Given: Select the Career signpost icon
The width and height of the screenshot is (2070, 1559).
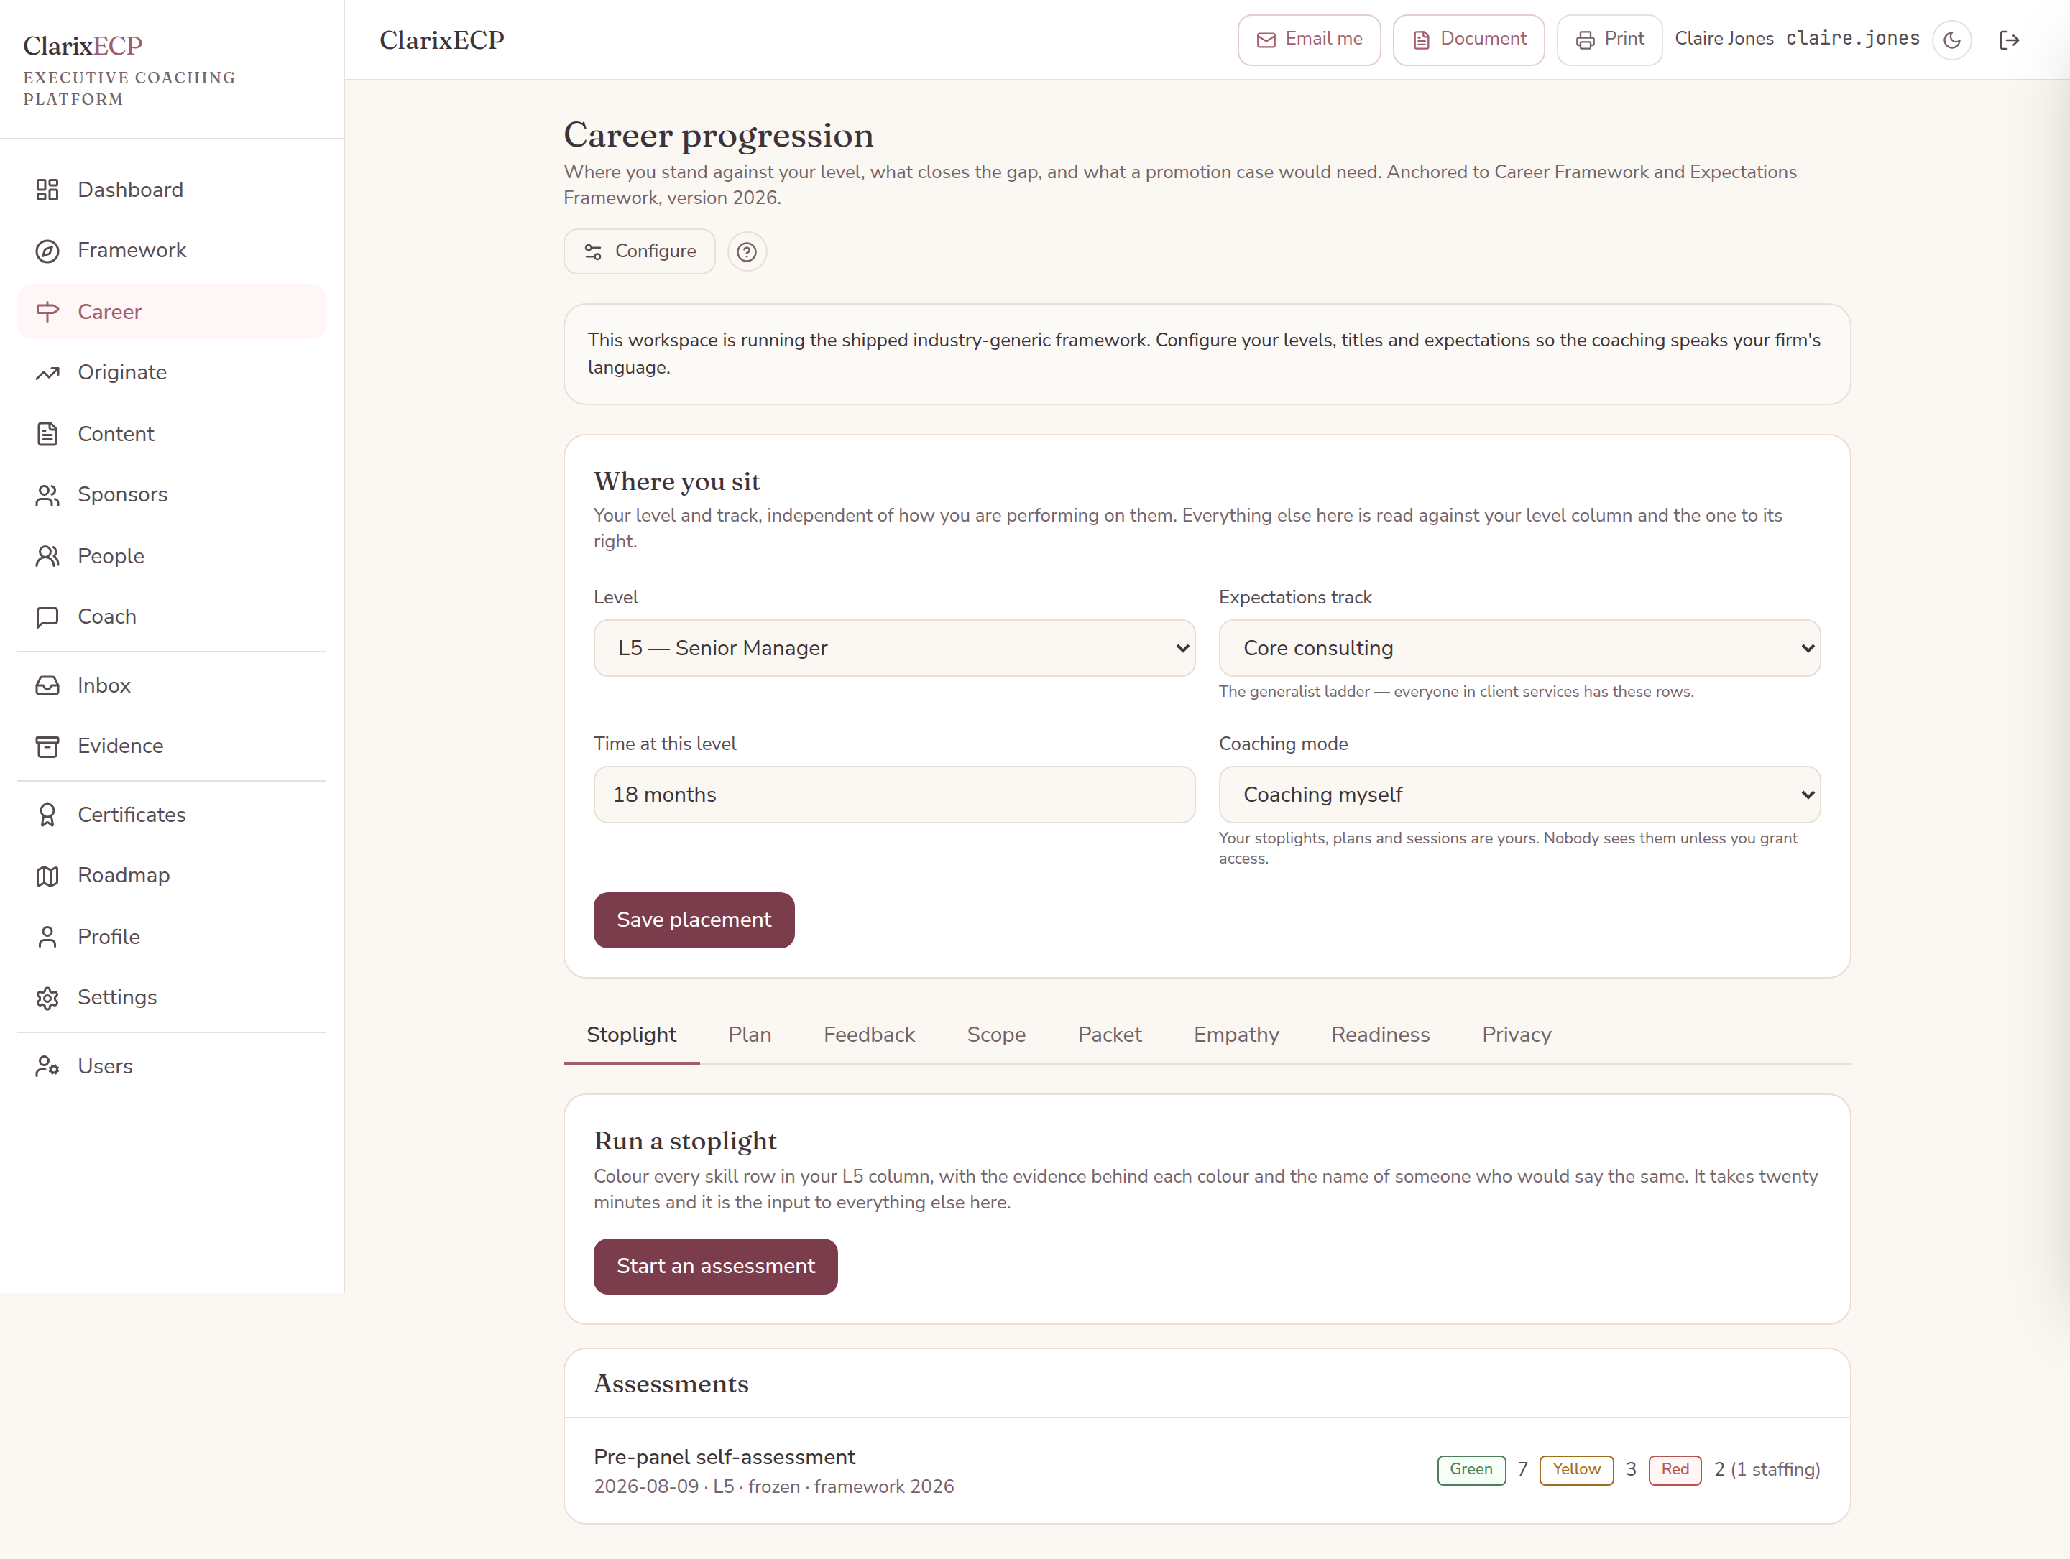Looking at the screenshot, I should pyautogui.click(x=47, y=311).
